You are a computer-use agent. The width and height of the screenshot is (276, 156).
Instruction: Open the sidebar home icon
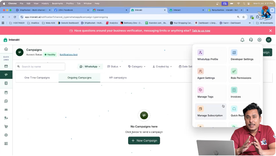pos(6,49)
